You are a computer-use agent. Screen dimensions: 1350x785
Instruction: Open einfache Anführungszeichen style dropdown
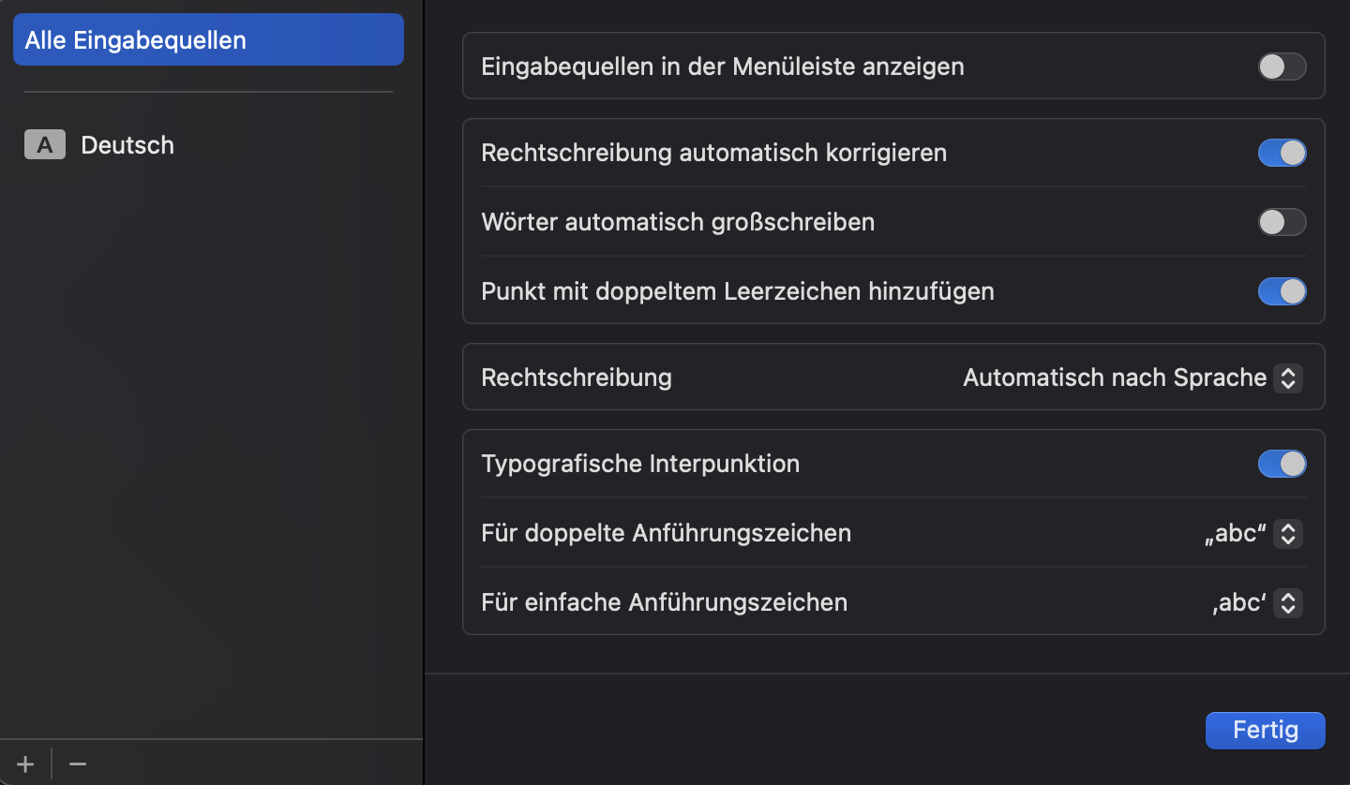[x=1256, y=602]
